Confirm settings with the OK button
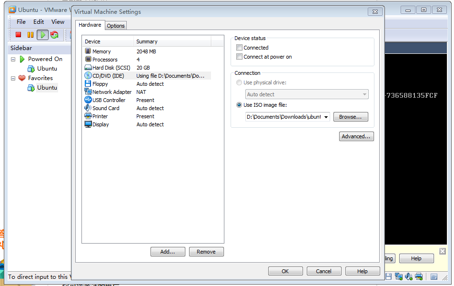 point(285,271)
